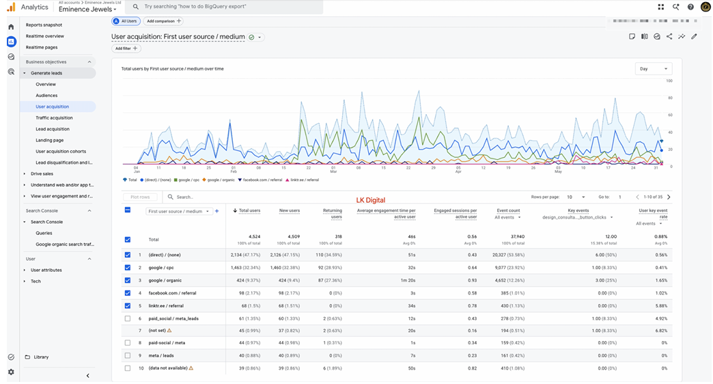
Task: Open User acquisition cohorts report
Action: tap(61, 152)
